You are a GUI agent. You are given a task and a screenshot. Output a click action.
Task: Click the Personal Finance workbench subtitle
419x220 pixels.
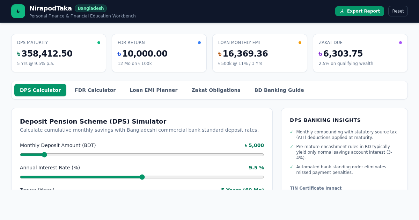pos(82,16)
